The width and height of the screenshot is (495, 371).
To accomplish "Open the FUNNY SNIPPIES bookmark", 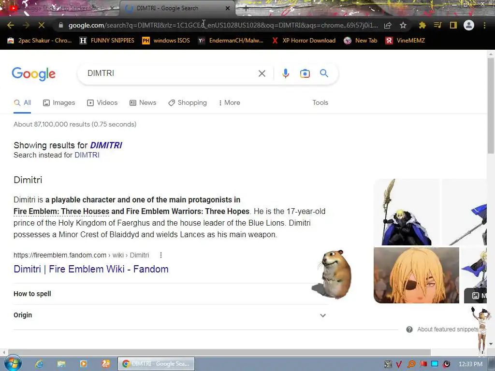I will tap(107, 41).
